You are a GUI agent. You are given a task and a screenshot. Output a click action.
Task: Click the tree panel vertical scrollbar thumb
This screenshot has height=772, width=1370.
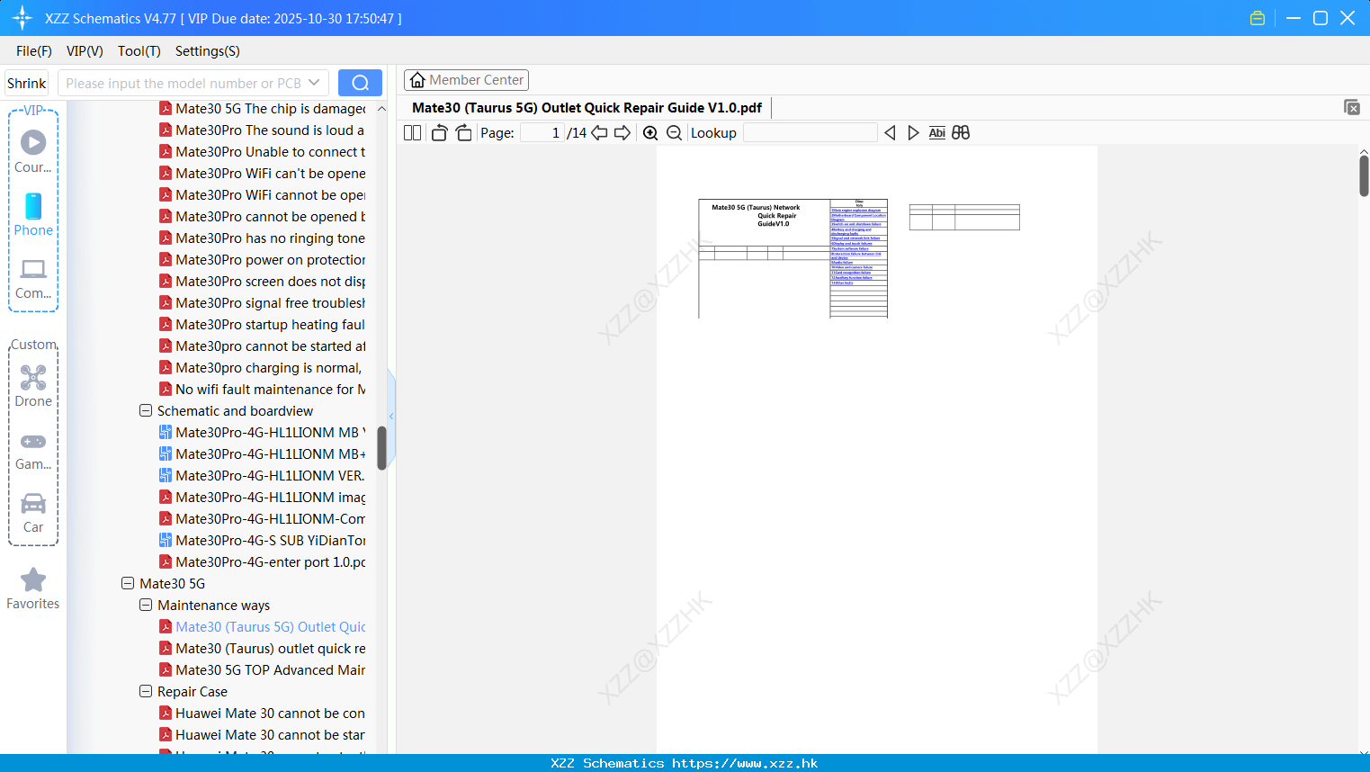click(x=381, y=447)
